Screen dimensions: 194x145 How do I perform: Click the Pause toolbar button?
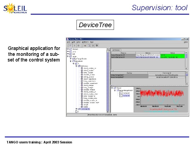(70, 45)
